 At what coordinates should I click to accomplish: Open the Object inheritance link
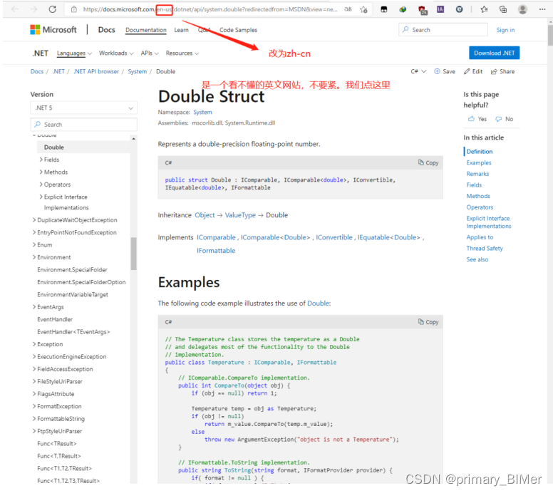[205, 215]
